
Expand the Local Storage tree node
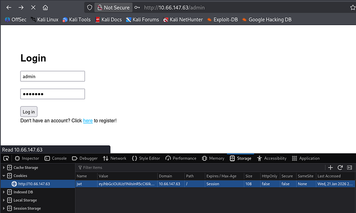[x=4, y=200]
